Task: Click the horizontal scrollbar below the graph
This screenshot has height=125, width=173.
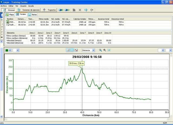Action: [87, 119]
